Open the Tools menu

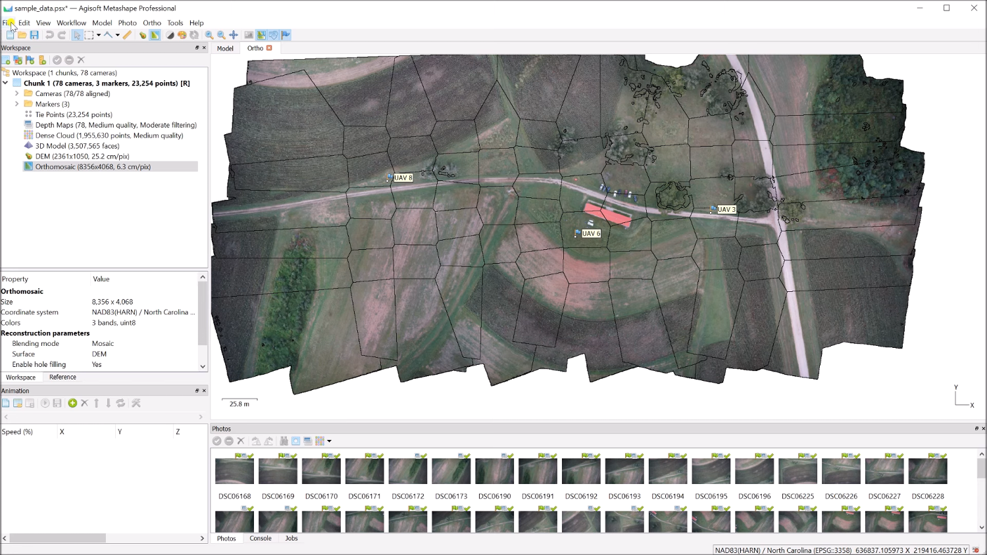coord(175,23)
